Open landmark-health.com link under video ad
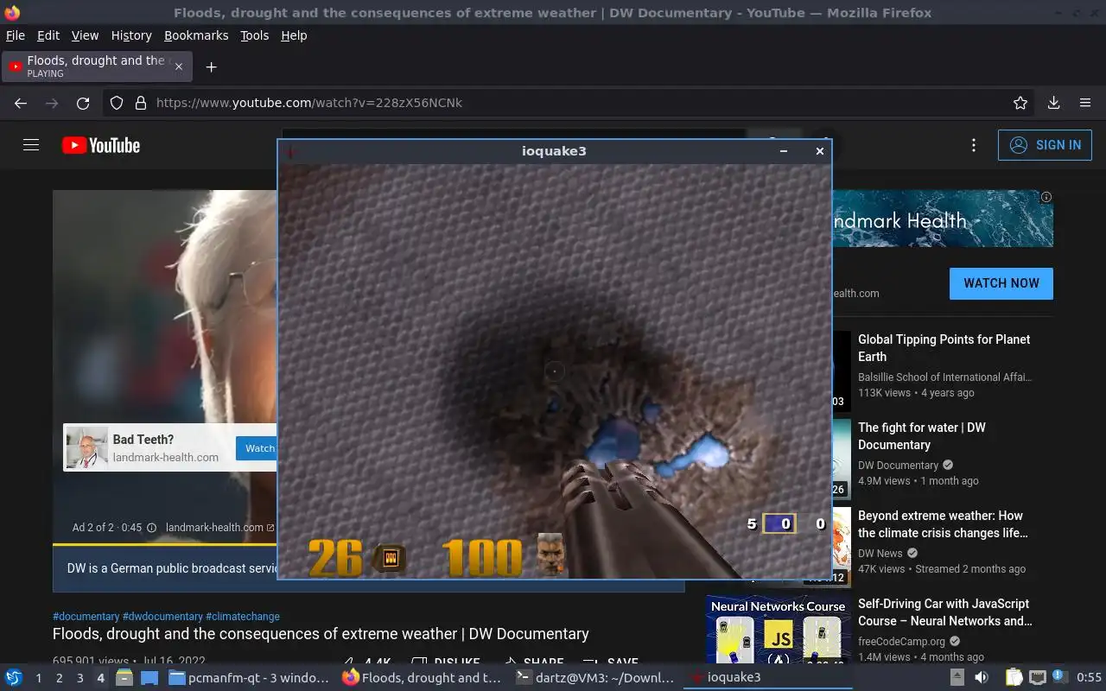This screenshot has width=1106, height=691. click(x=219, y=528)
